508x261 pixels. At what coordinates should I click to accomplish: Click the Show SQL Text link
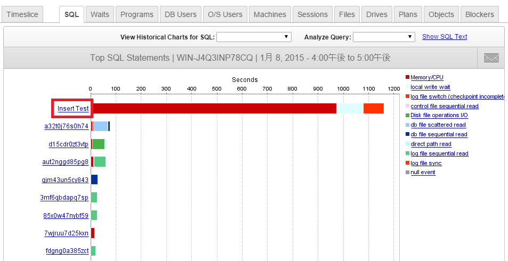445,37
